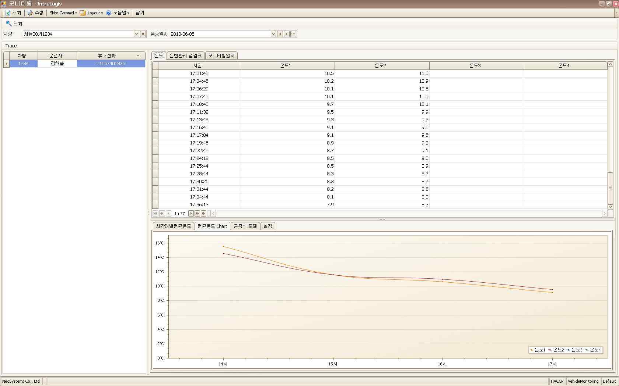
Task: Open the 균증식 모델 tab
Action: pyautogui.click(x=245, y=226)
